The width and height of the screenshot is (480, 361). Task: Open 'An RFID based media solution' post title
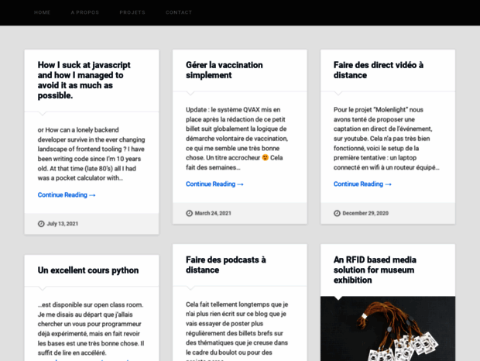click(375, 270)
